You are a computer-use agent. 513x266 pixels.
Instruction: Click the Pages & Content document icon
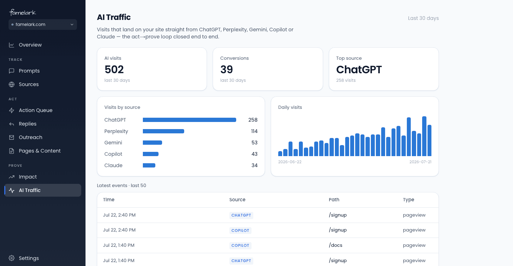click(12, 151)
